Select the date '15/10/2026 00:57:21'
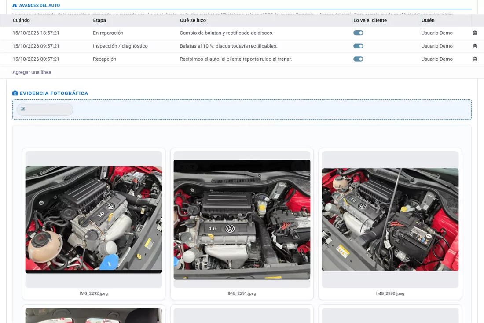484x323 pixels. click(36, 59)
